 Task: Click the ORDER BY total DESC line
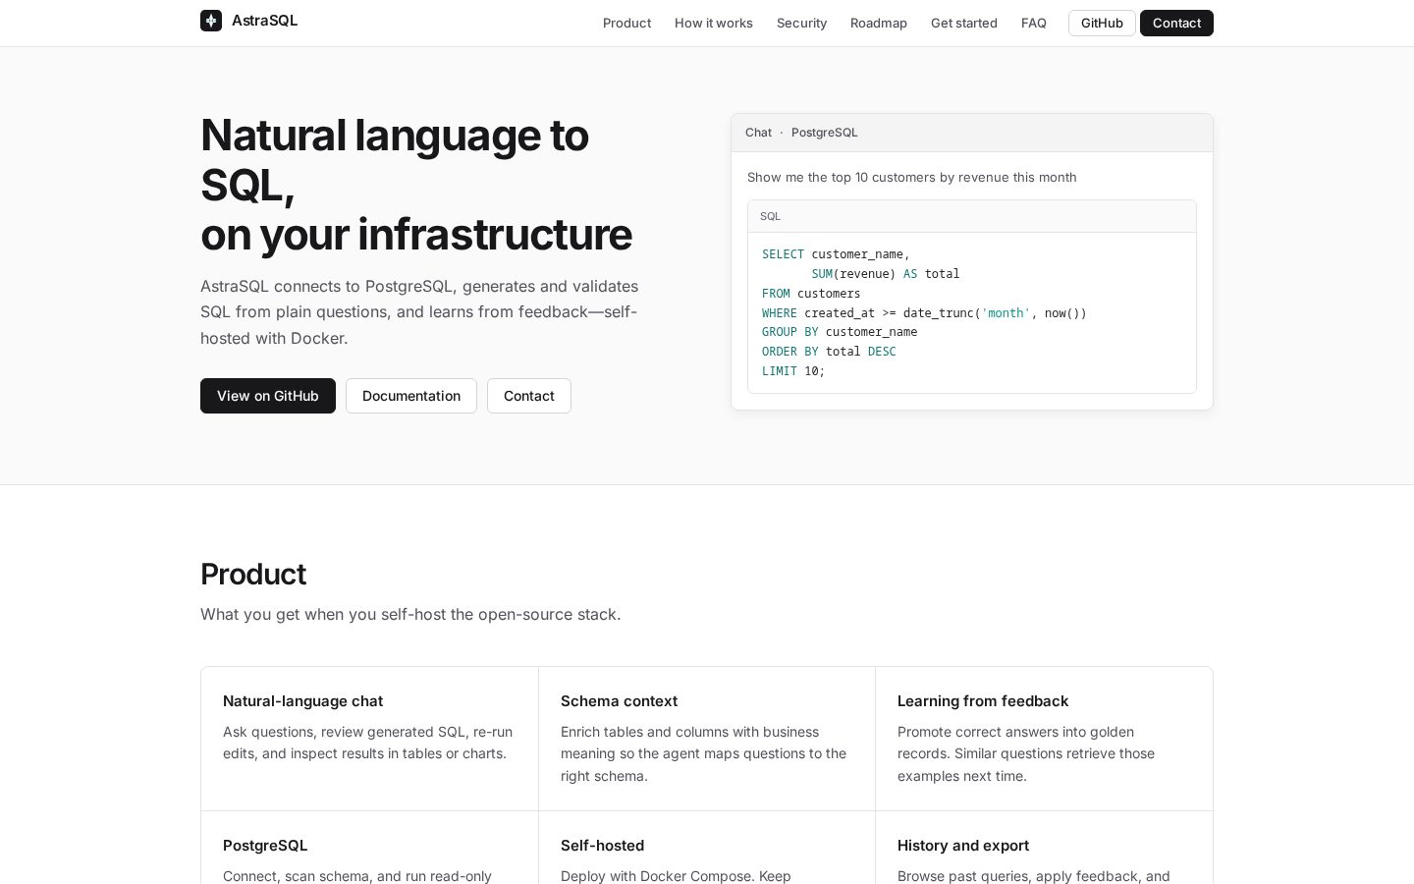click(829, 352)
